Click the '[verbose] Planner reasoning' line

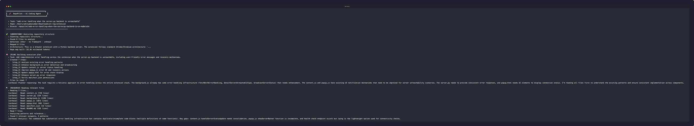tap(346, 83)
